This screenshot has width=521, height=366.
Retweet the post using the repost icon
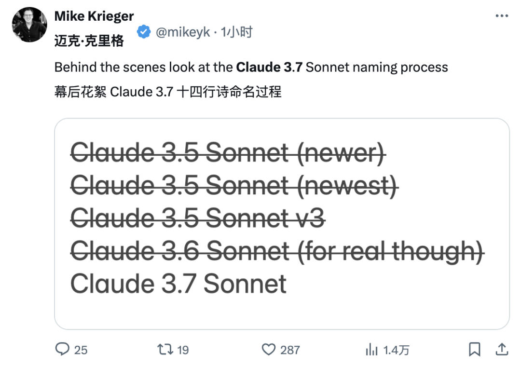(165, 349)
